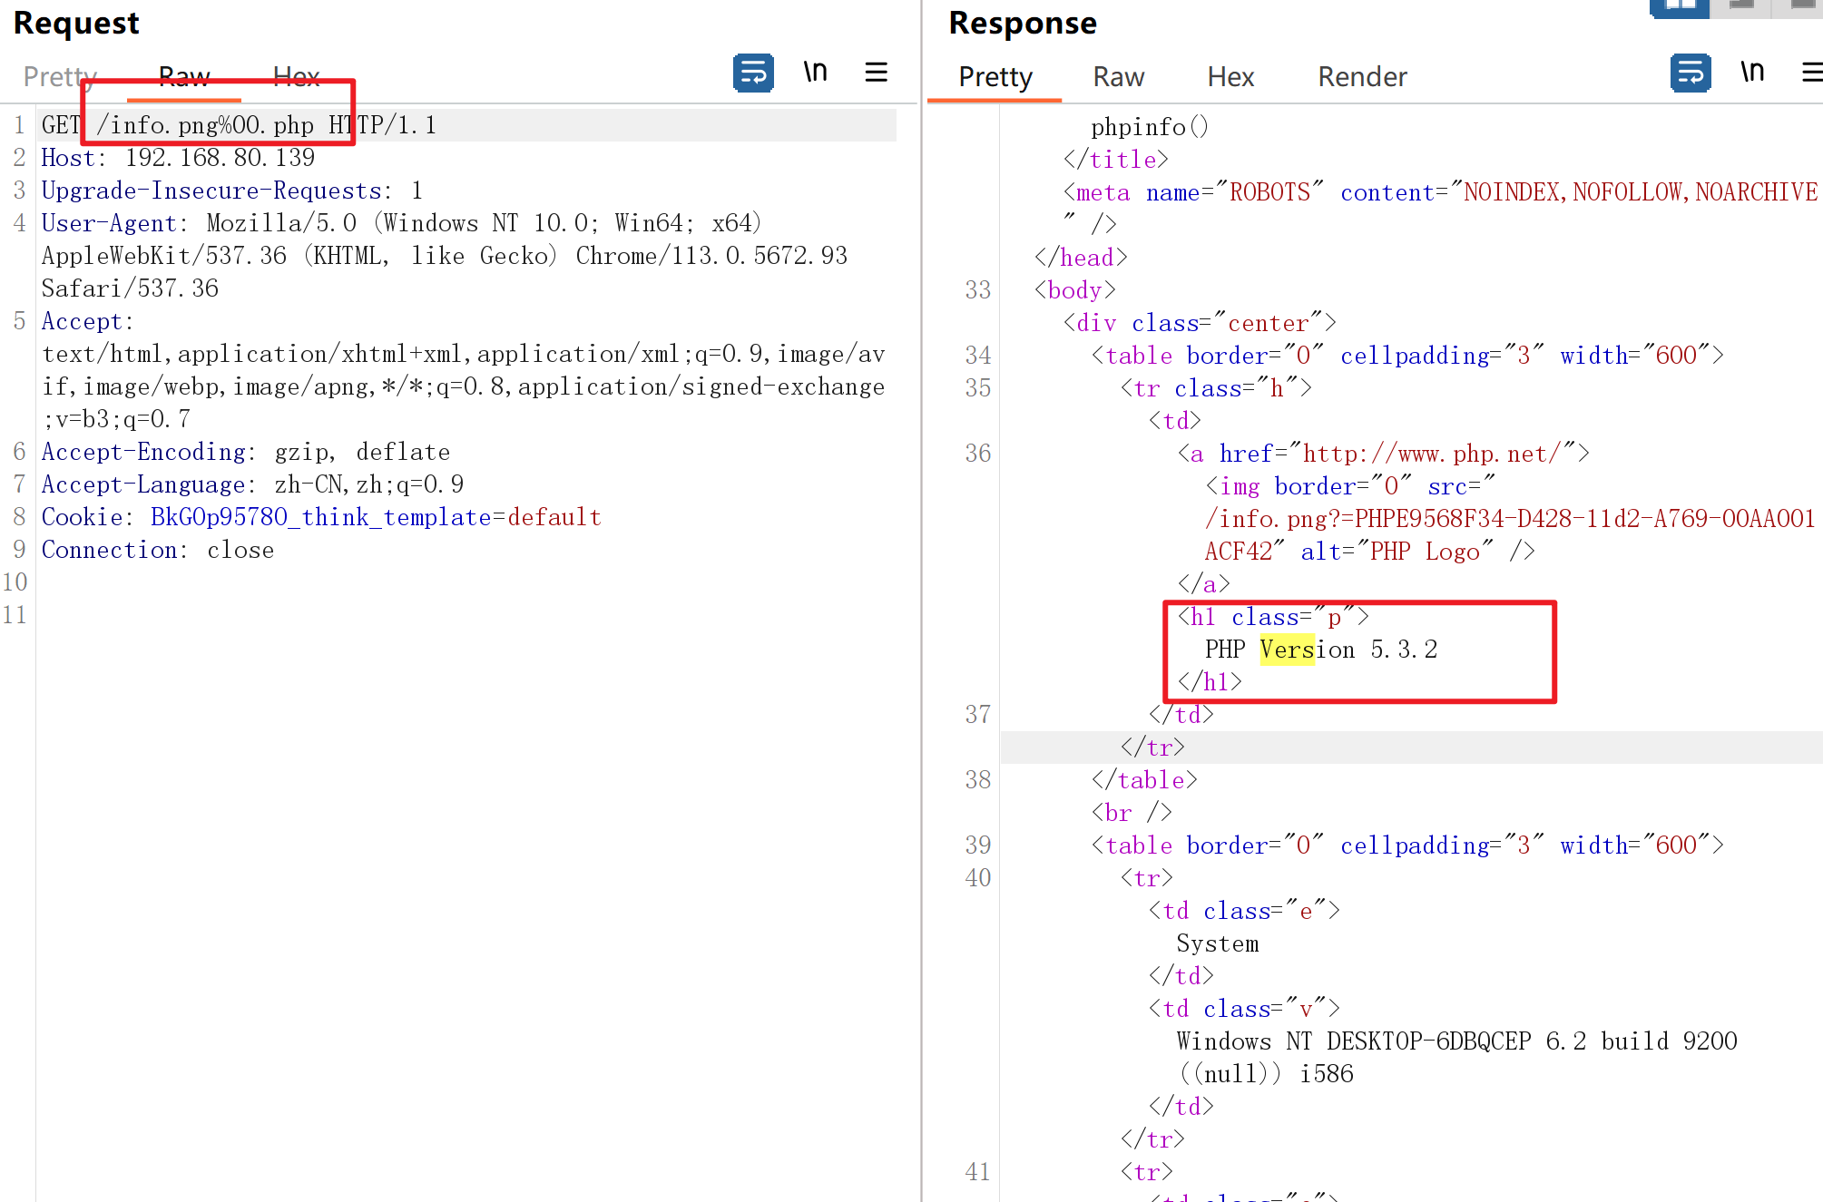Viewport: 1823px width, 1202px height.
Task: Click the Windows NT DESKTOP-6DBQCEP line
Action: 1456,1041
